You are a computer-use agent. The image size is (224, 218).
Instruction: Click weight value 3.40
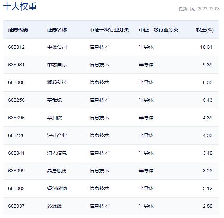coord(207,153)
